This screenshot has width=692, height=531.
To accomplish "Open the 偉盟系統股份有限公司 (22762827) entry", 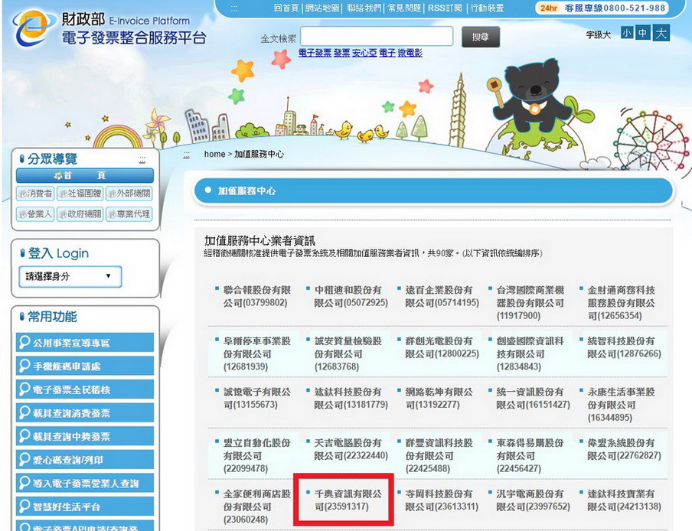I will coord(624,449).
